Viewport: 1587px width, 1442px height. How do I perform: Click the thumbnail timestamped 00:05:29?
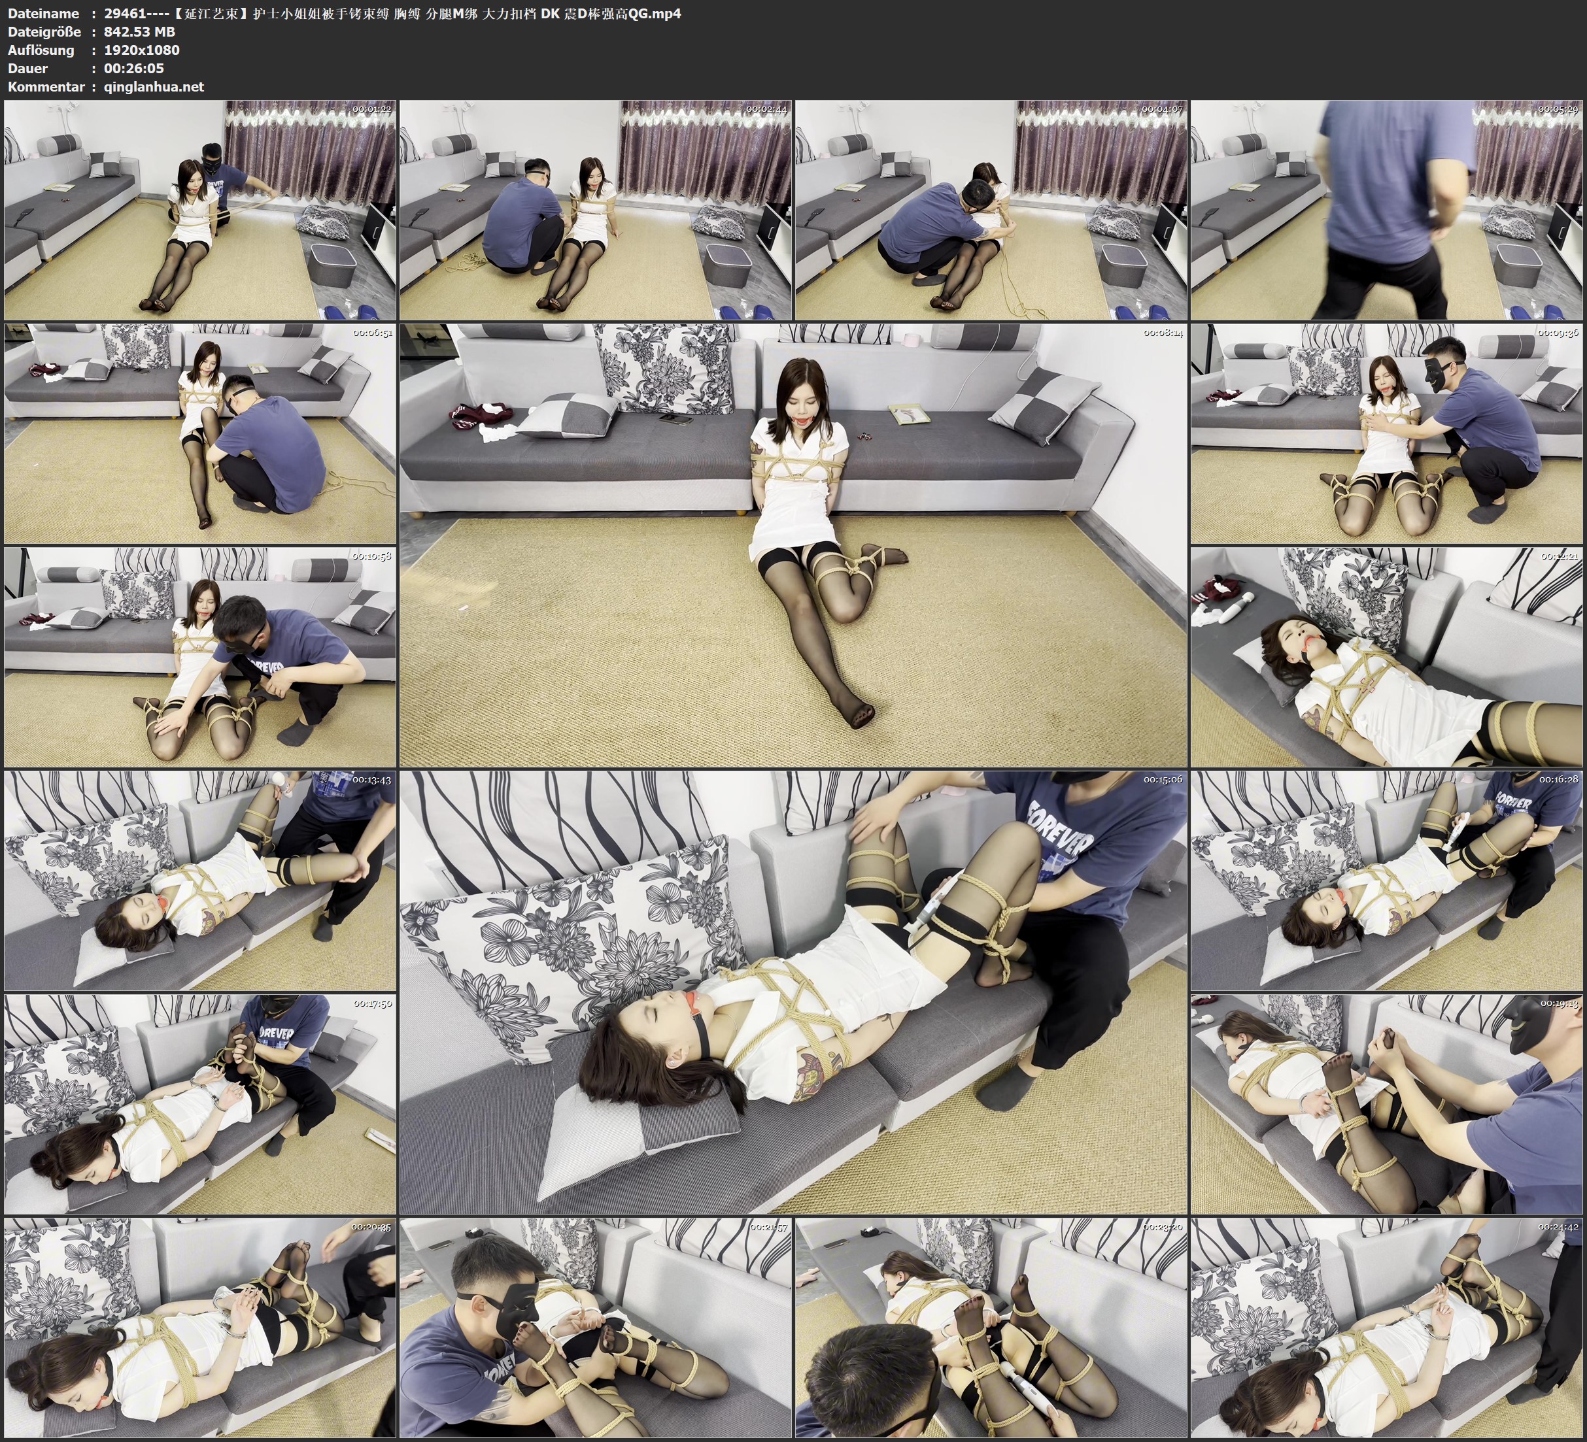(x=1386, y=209)
